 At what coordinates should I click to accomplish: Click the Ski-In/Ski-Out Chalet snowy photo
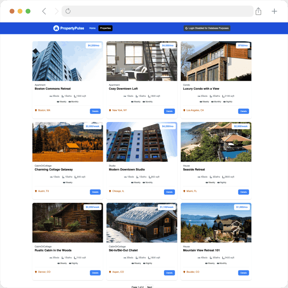click(x=142, y=223)
